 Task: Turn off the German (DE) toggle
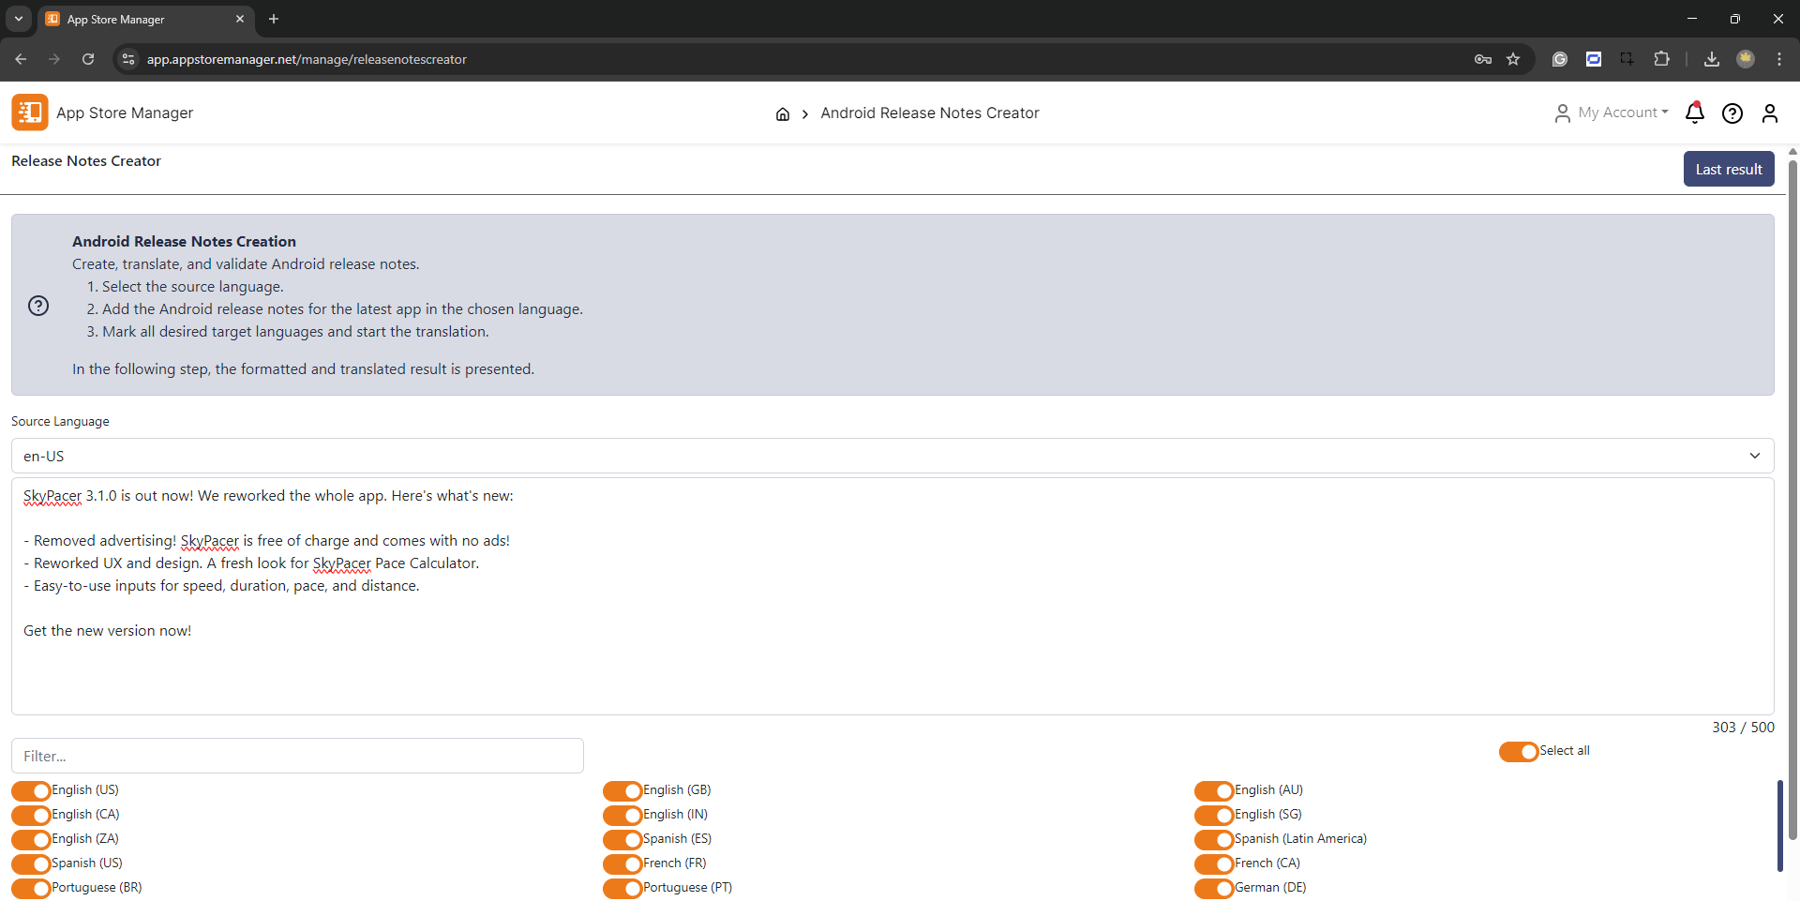point(1214,889)
